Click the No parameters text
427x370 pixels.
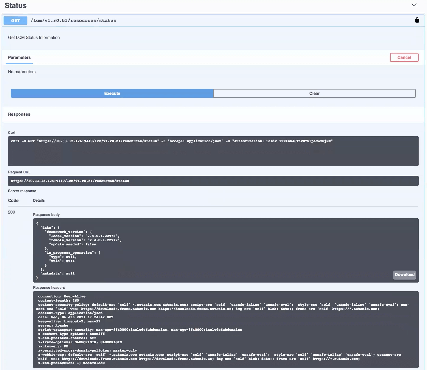coord(22,72)
